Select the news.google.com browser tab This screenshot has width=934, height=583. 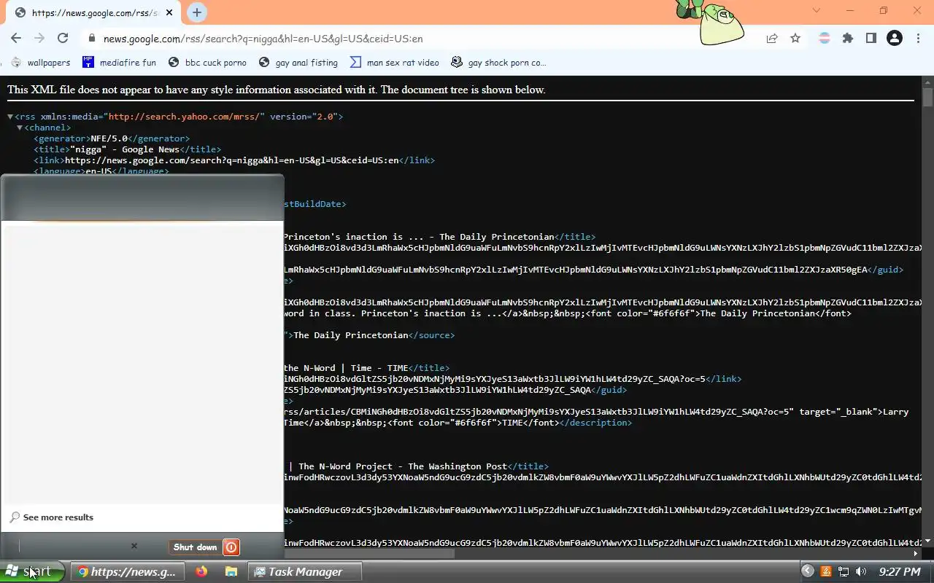[93, 13]
